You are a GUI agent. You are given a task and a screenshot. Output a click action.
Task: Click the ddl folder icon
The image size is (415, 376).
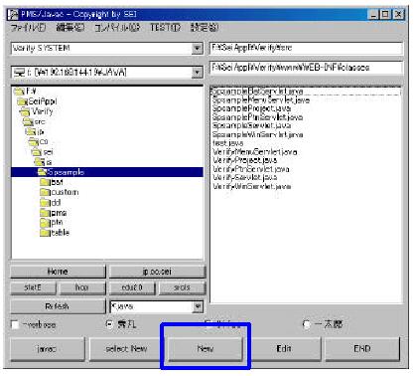tap(45, 203)
